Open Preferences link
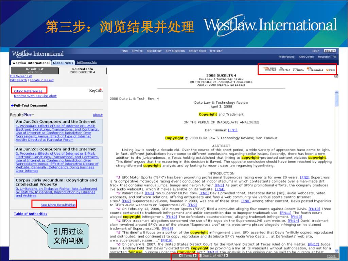 coord(286,57)
